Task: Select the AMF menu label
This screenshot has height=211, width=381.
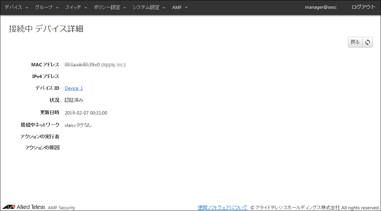Action: (177, 7)
